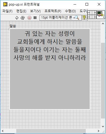Open the 도구 menu
The image size is (106, 134).
click(x=83, y=11)
